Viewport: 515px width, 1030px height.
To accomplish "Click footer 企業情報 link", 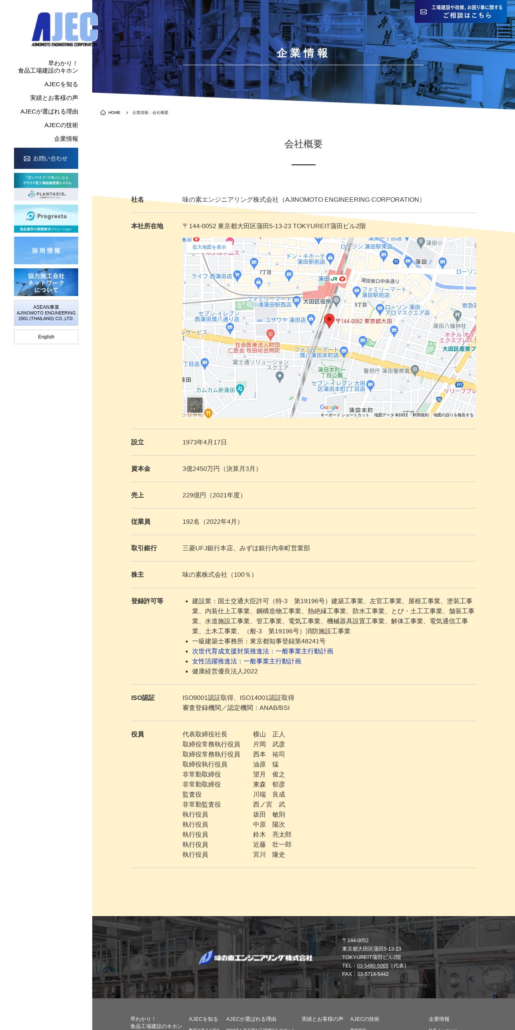I will pyautogui.click(x=439, y=1019).
